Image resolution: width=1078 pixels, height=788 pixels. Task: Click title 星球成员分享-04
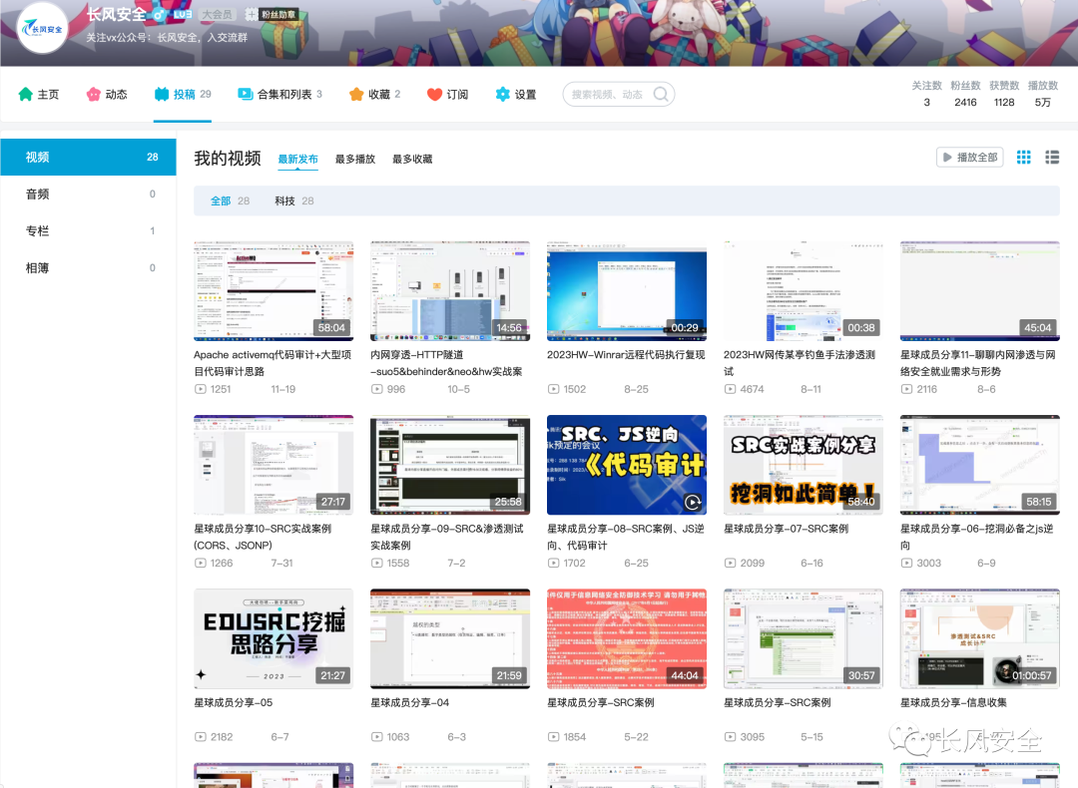click(x=410, y=703)
